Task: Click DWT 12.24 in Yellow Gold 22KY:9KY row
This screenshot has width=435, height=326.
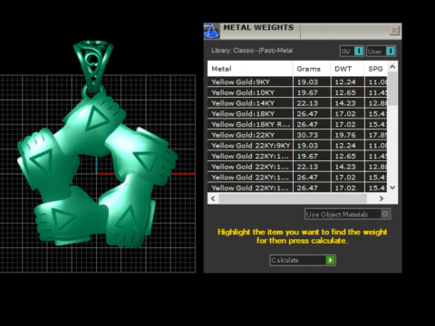Action: (x=345, y=146)
